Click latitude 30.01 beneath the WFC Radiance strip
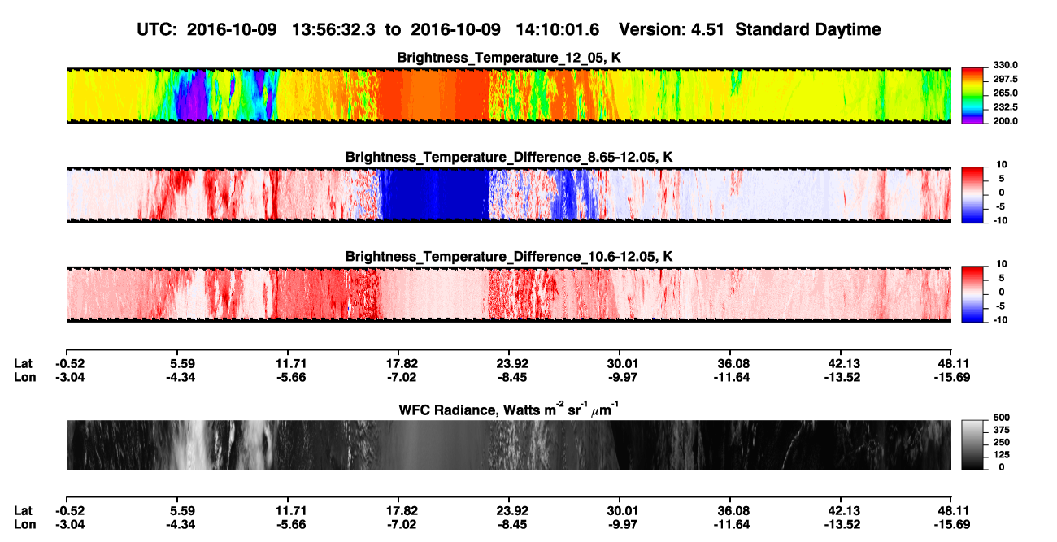The height and width of the screenshot is (542, 1057). [x=620, y=511]
